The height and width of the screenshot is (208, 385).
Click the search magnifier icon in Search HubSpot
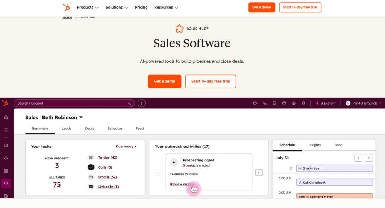tap(129, 103)
